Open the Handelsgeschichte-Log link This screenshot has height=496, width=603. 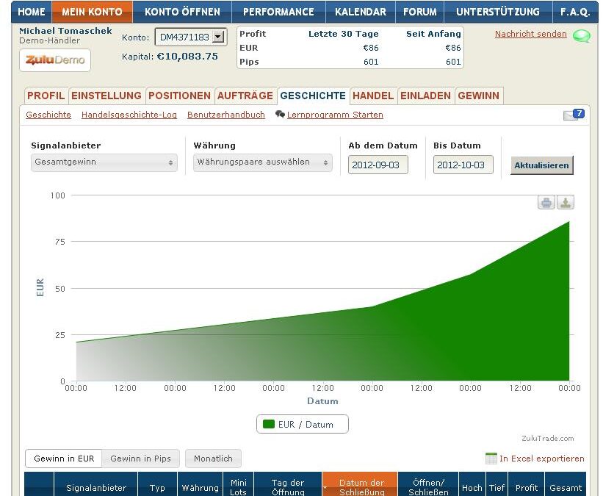click(129, 115)
